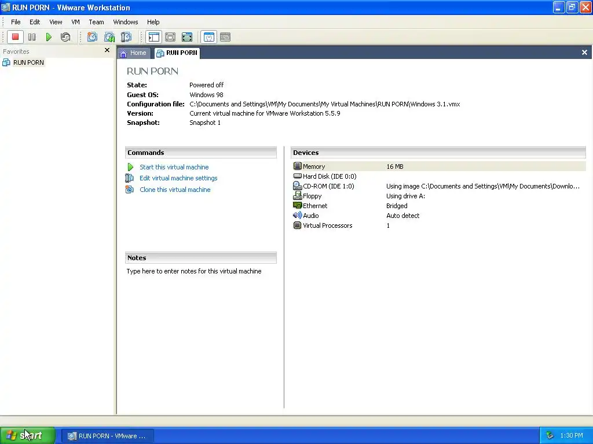Click Start this virtual machine link
Viewport: 593px width, 444px height.
174,167
